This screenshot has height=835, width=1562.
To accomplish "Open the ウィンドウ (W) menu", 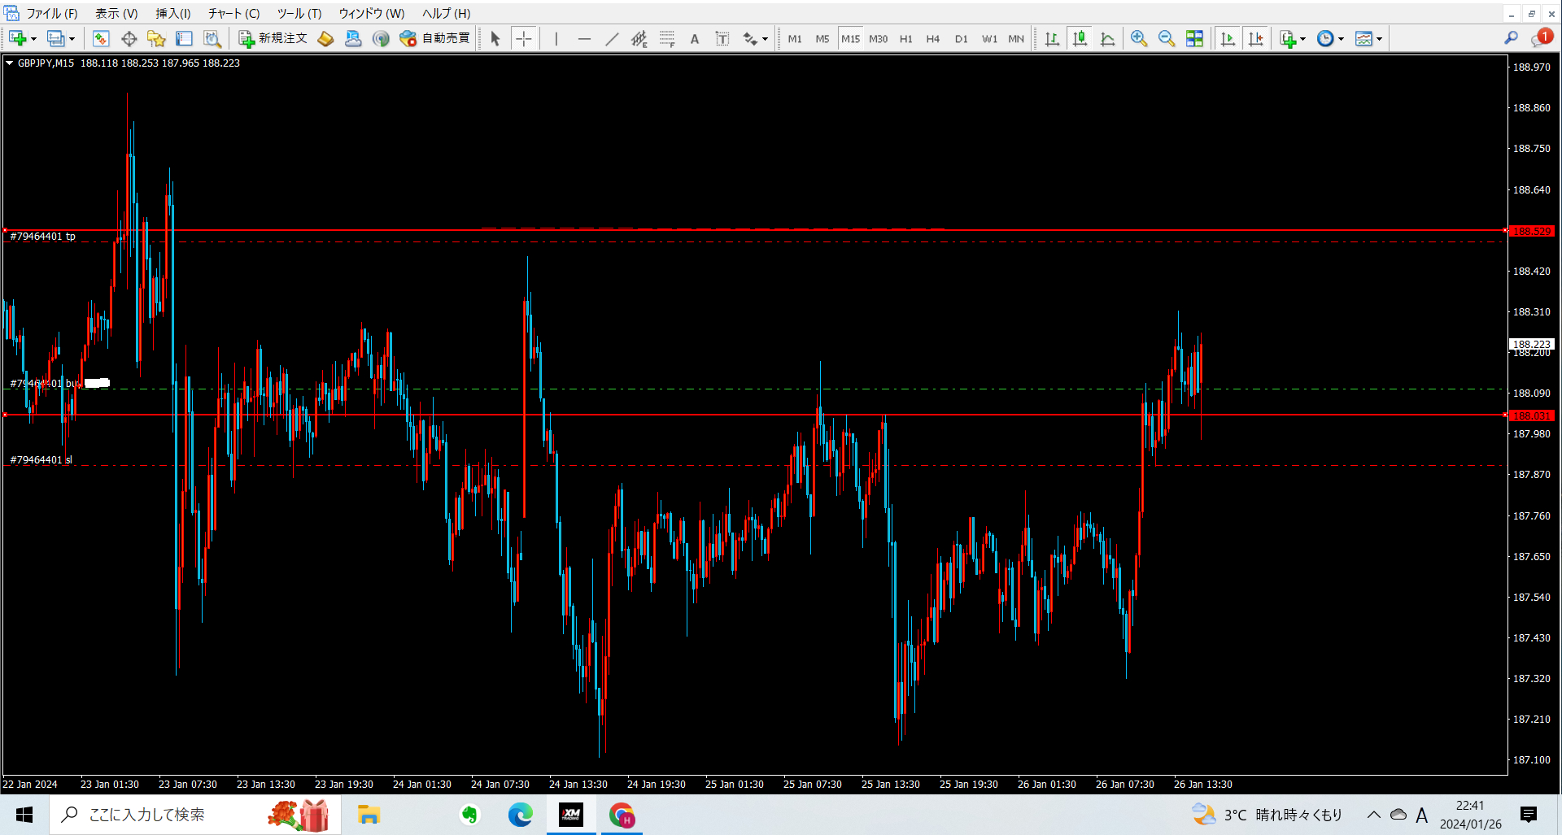I will (x=372, y=13).
